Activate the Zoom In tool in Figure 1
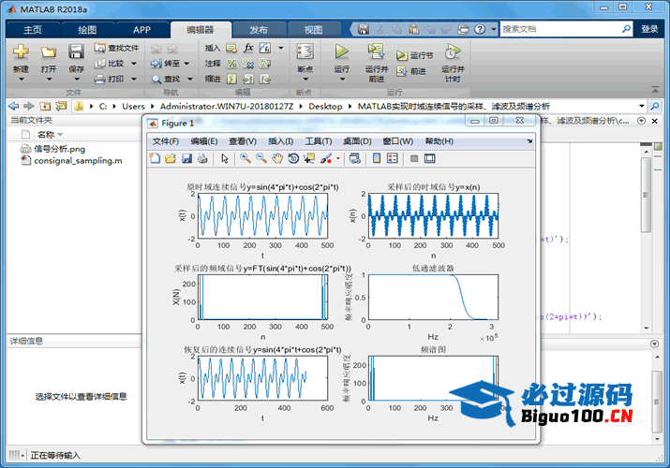 click(246, 159)
